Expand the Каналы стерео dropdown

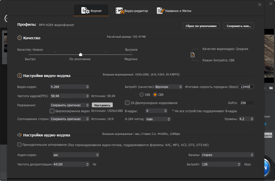click(227, 155)
